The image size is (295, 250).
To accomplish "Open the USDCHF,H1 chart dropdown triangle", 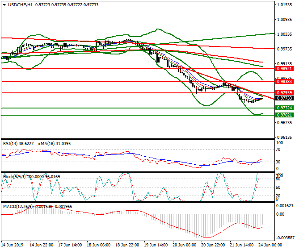I will 4,5.
